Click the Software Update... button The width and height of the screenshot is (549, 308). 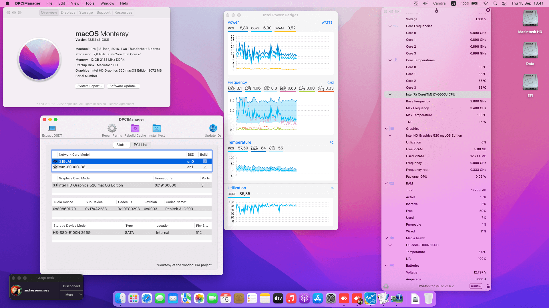pos(124,86)
